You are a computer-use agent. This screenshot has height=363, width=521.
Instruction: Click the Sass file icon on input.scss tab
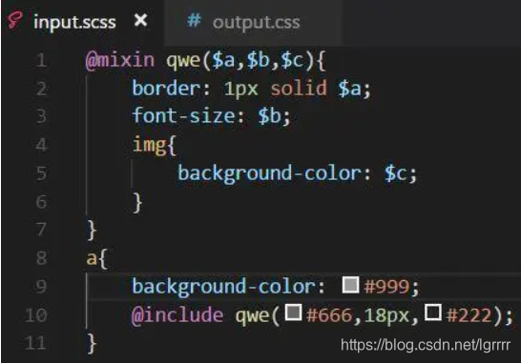(15, 21)
